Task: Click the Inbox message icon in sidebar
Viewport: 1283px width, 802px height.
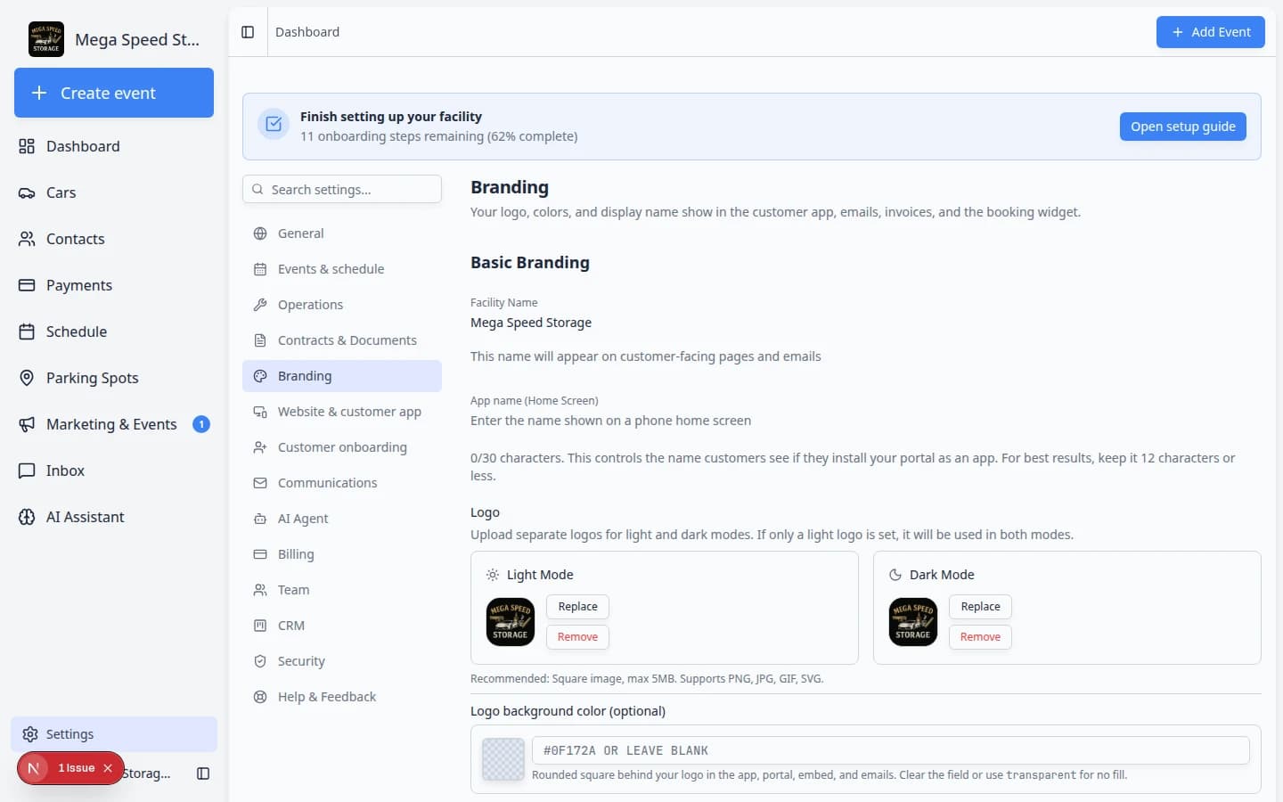Action: click(27, 471)
